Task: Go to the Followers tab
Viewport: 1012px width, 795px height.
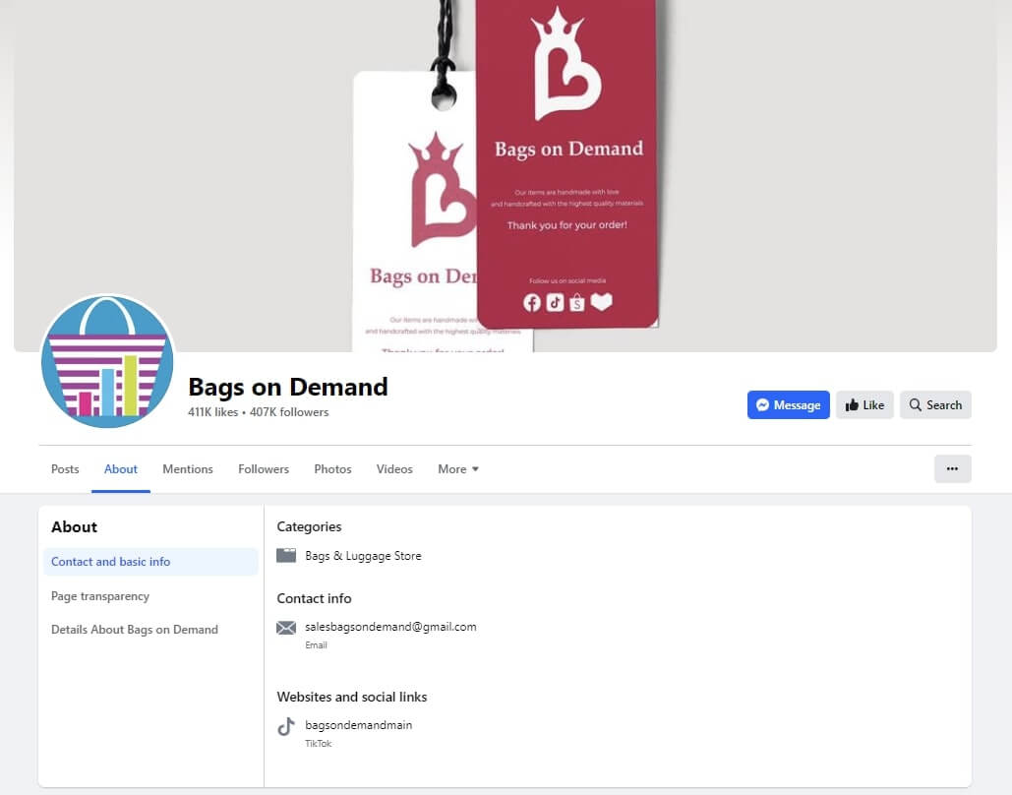Action: (264, 469)
